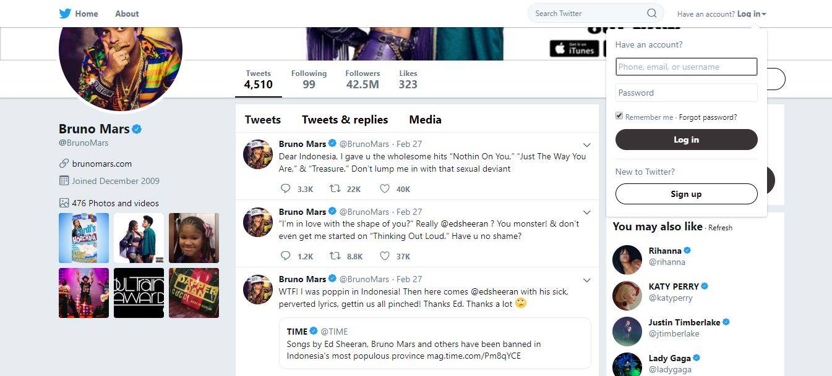Viewport: 832px width, 376px height.
Task: Switch to the Media tab
Action: tap(425, 120)
